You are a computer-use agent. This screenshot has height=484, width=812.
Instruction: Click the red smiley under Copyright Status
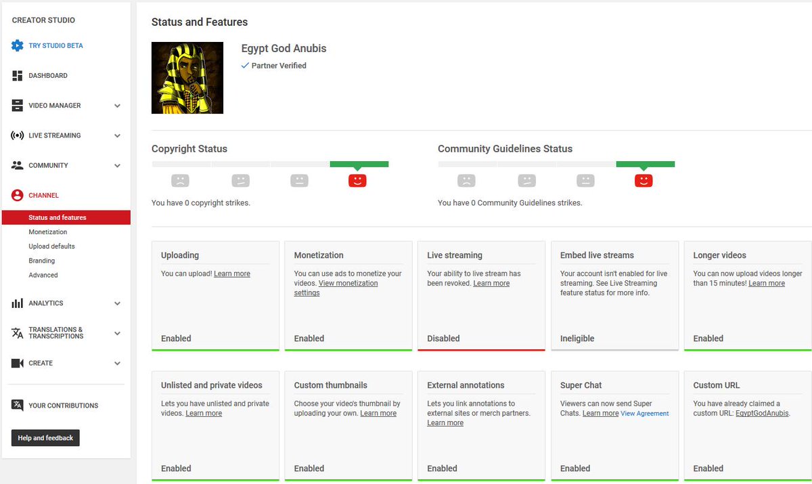(x=357, y=181)
